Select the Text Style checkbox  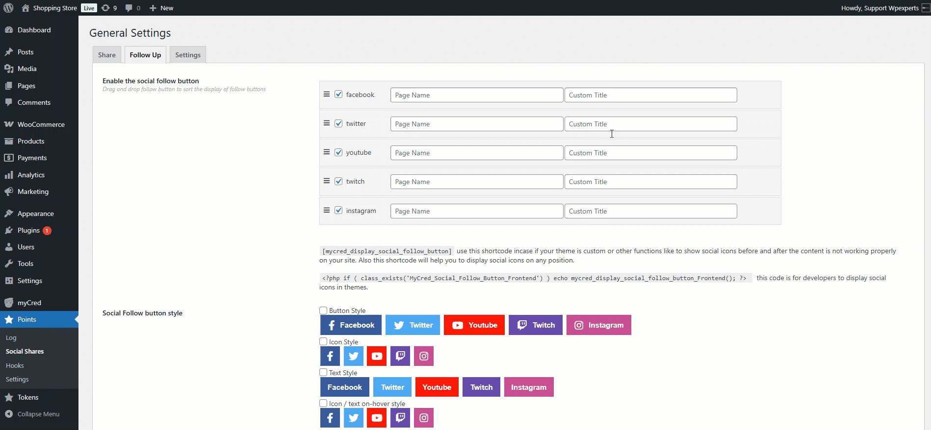323,373
